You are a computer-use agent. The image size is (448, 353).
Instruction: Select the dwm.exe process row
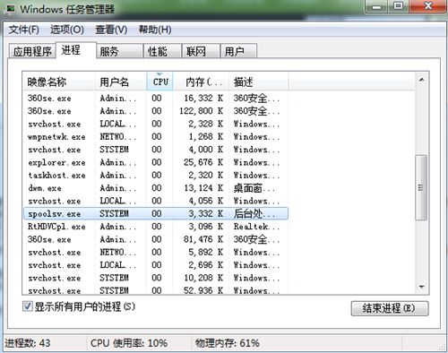click(x=156, y=188)
